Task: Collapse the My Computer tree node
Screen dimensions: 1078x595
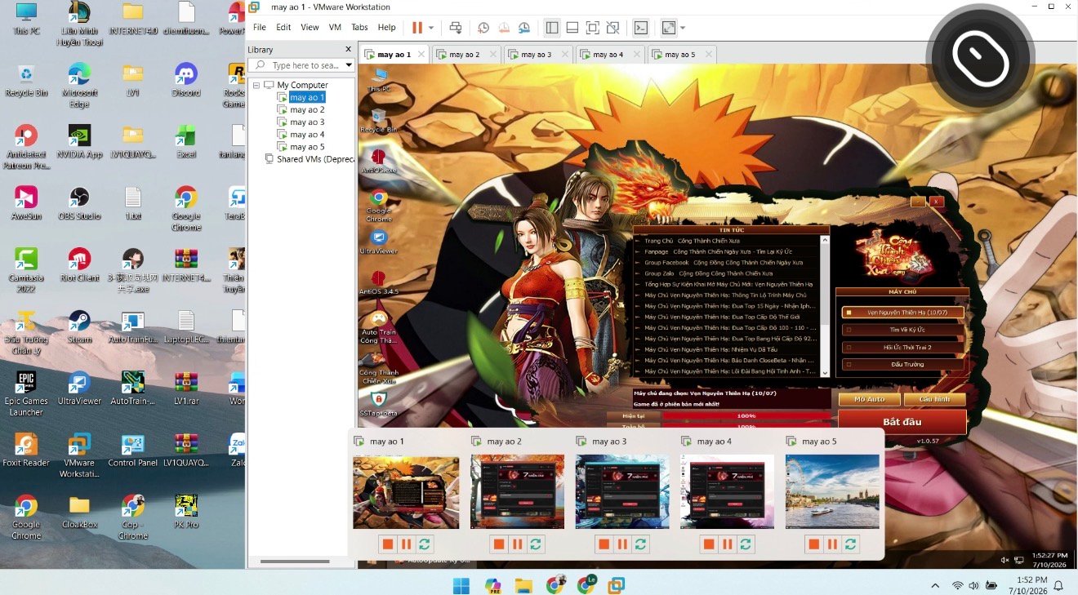Action: pyautogui.click(x=256, y=85)
